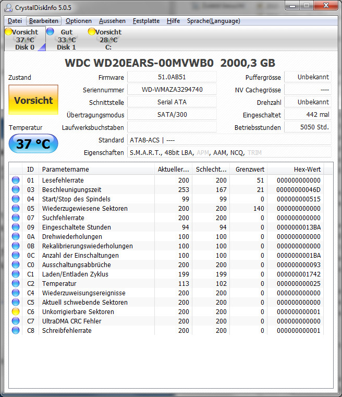The image size is (342, 397).
Task: Open the Hilfe menu
Action: [173, 21]
